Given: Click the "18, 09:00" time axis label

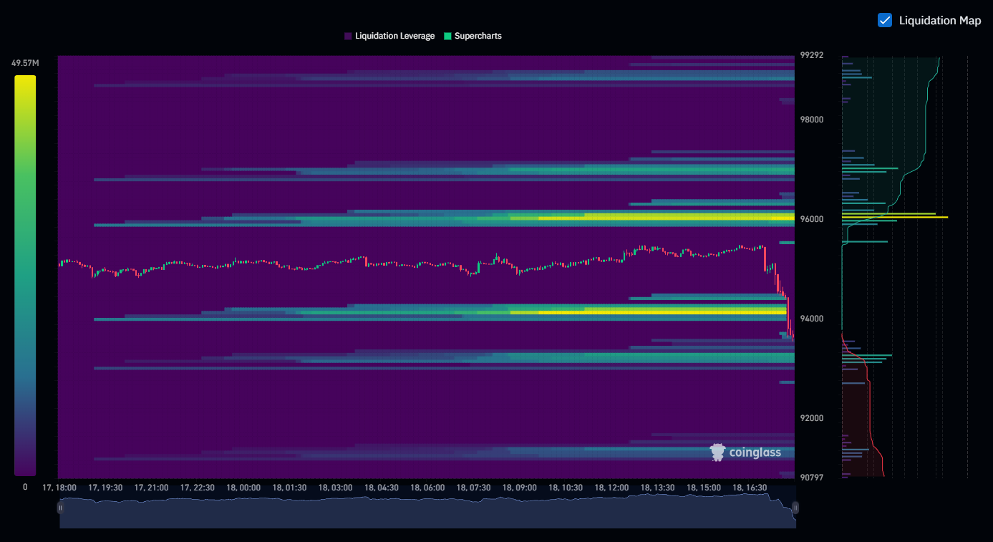Looking at the screenshot, I should [x=519, y=488].
